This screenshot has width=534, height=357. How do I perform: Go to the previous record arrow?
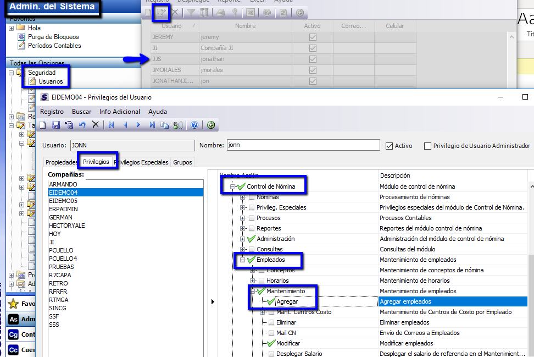tap(125, 125)
